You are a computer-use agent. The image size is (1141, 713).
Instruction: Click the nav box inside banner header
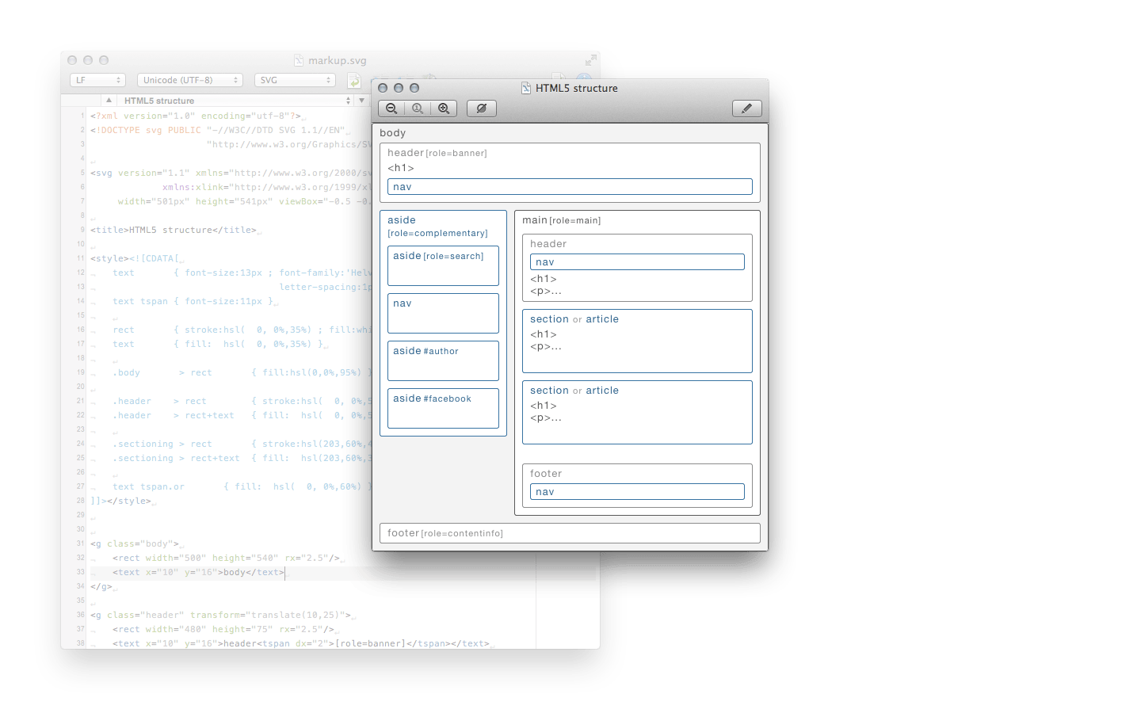[569, 187]
